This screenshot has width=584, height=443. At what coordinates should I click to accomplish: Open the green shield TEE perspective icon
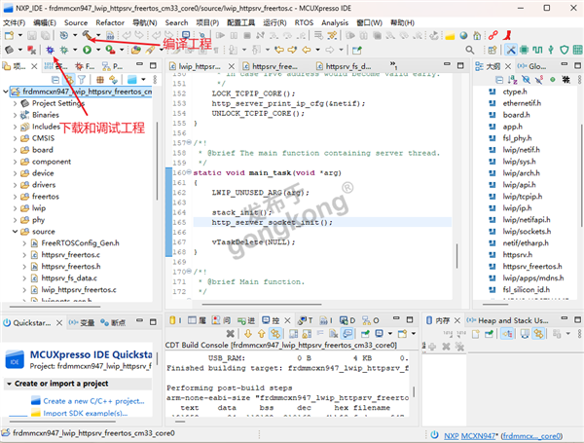pos(565,50)
